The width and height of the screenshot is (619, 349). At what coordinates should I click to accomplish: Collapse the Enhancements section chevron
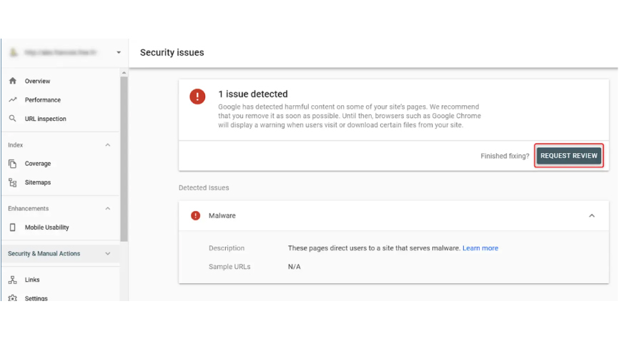coord(108,208)
